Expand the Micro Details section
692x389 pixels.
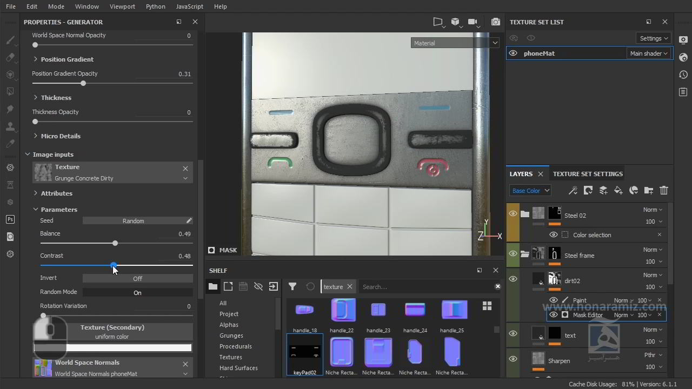[x=36, y=136]
